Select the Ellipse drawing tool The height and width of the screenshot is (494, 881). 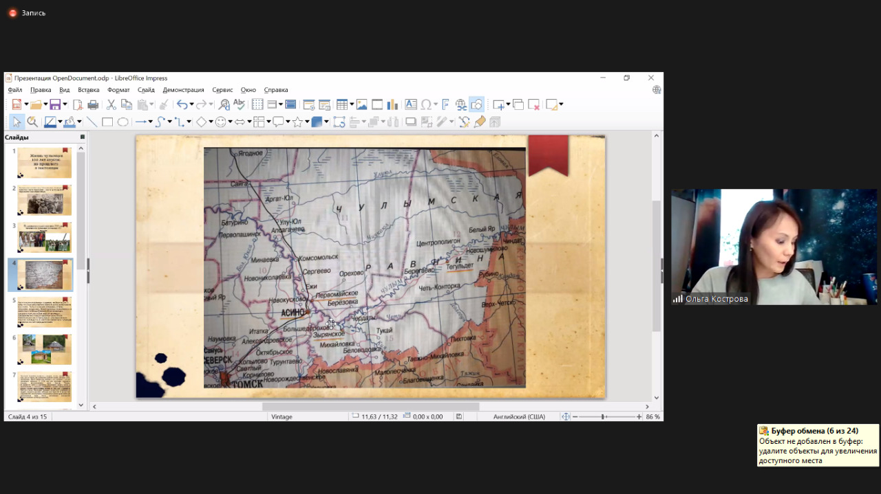123,122
